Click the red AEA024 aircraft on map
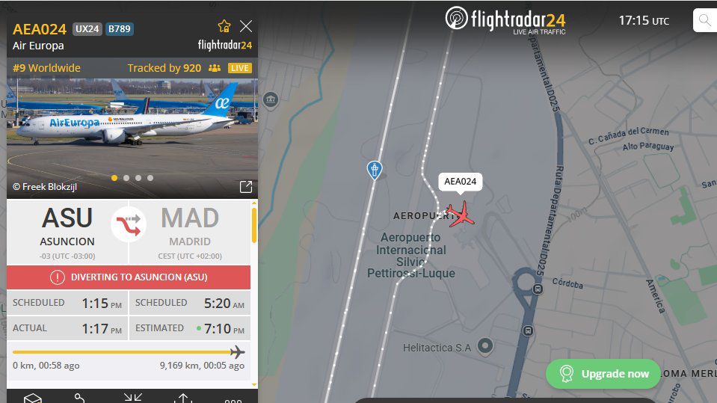The width and height of the screenshot is (717, 403). point(461,214)
